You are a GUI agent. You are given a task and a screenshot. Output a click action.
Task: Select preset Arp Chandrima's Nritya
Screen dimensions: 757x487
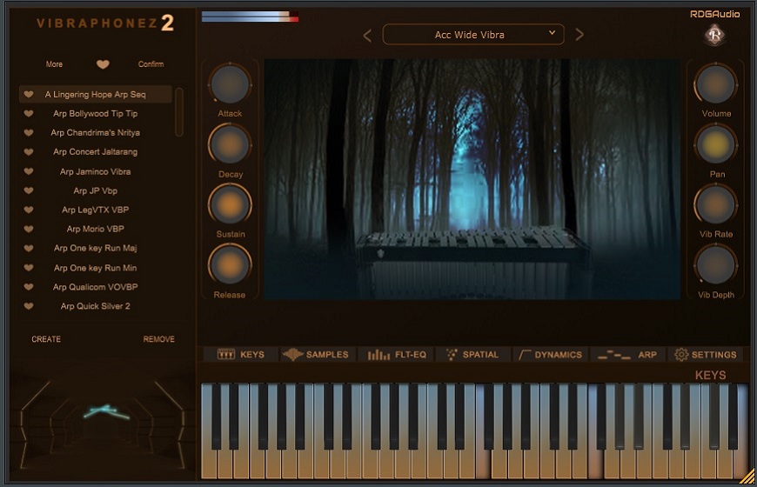[x=95, y=132]
